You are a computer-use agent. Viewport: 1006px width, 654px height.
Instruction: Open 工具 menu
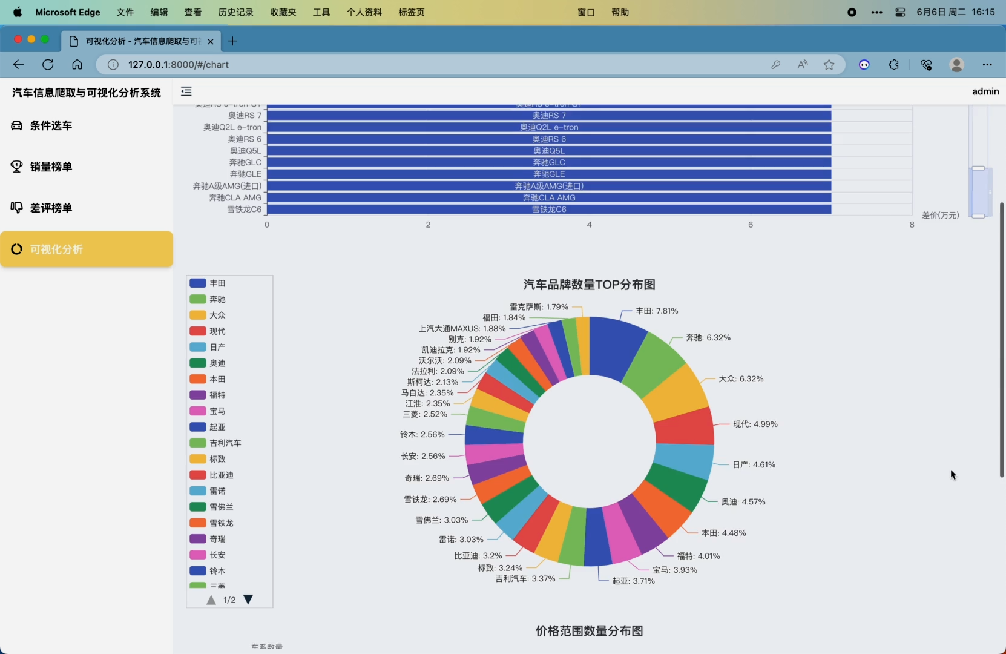(x=321, y=12)
